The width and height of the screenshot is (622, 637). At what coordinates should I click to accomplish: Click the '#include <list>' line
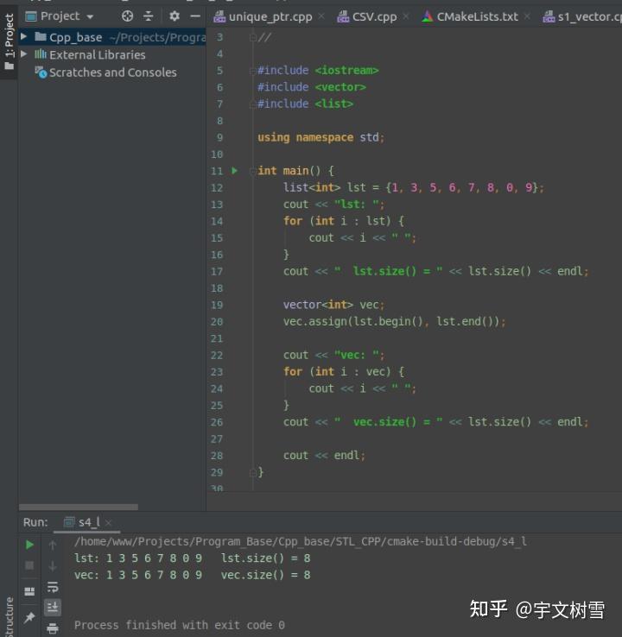305,104
